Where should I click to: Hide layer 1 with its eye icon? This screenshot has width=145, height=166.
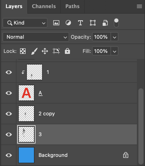pyautogui.click(x=9, y=72)
